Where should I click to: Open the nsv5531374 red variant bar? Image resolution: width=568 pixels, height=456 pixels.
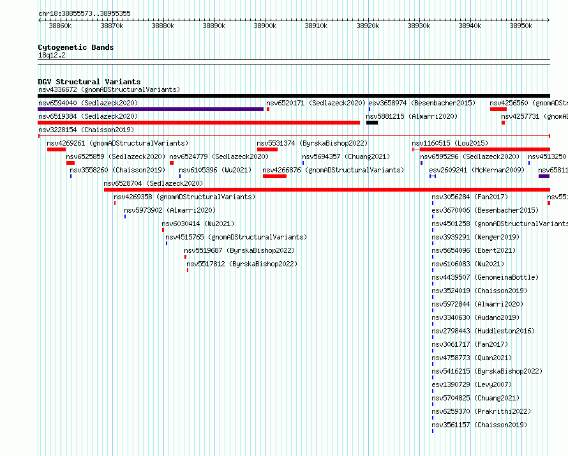coord(267,149)
